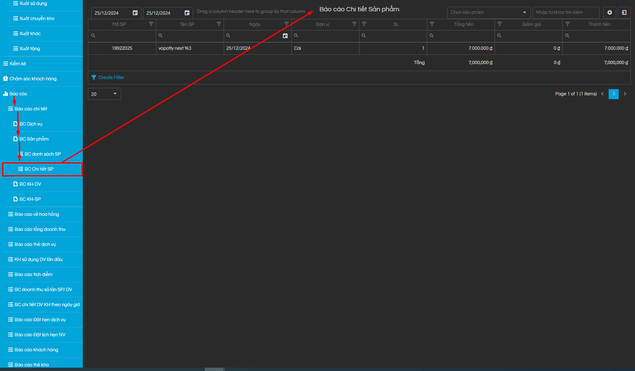Open BC danh sách SP report

42,154
